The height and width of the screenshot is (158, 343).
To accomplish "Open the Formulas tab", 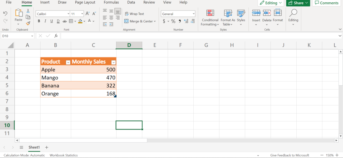I will (111, 2).
